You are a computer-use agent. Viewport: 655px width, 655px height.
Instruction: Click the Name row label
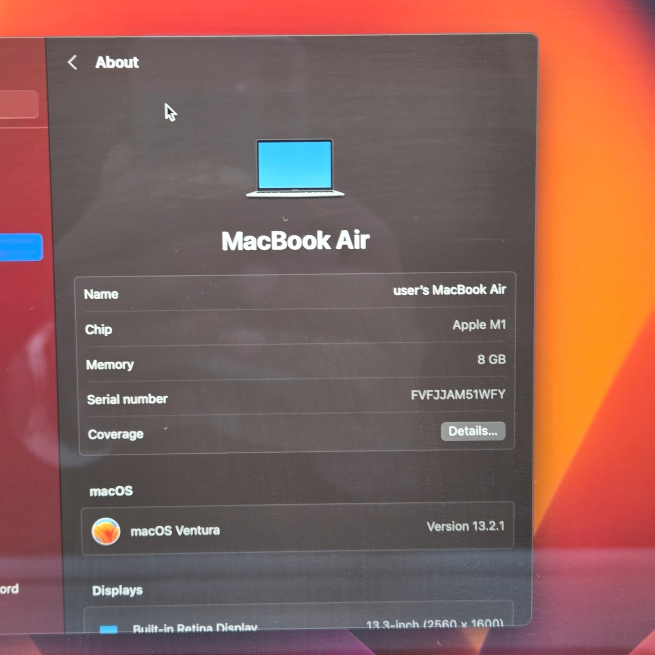(x=101, y=294)
